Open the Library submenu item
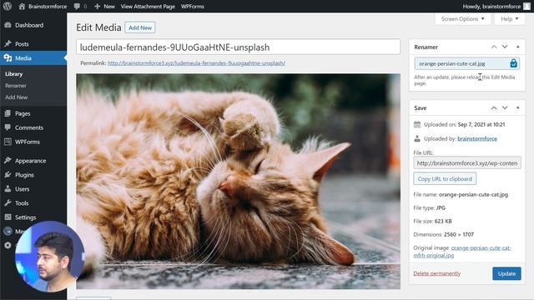Screen dimensions: 534x300 click(14, 74)
